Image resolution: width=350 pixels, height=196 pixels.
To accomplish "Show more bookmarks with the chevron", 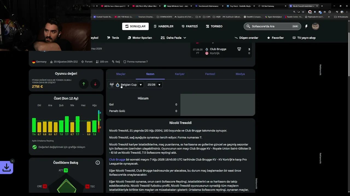I will [329, 17].
